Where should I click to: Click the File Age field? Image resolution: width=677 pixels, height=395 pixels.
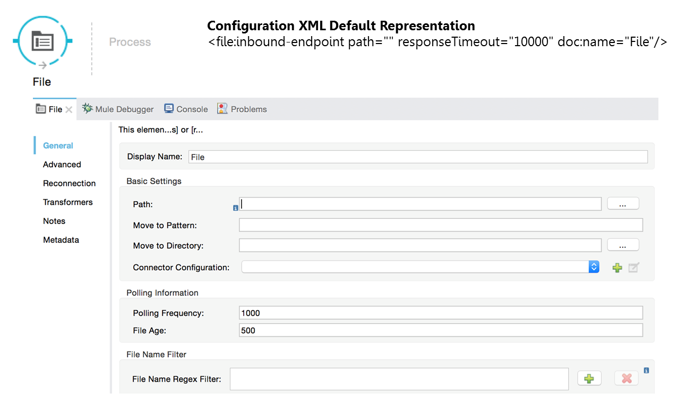click(x=441, y=330)
